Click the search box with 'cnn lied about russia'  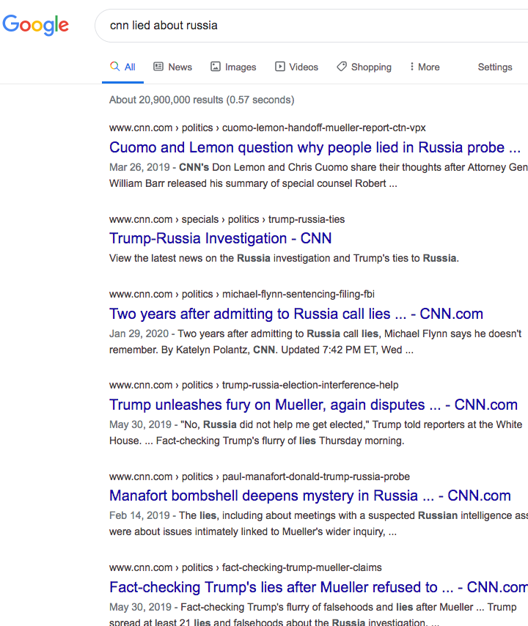tap(312, 26)
